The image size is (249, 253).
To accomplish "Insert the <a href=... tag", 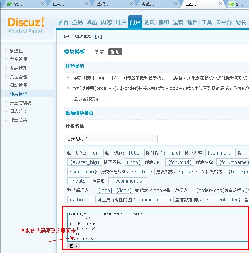I will tap(81, 199).
